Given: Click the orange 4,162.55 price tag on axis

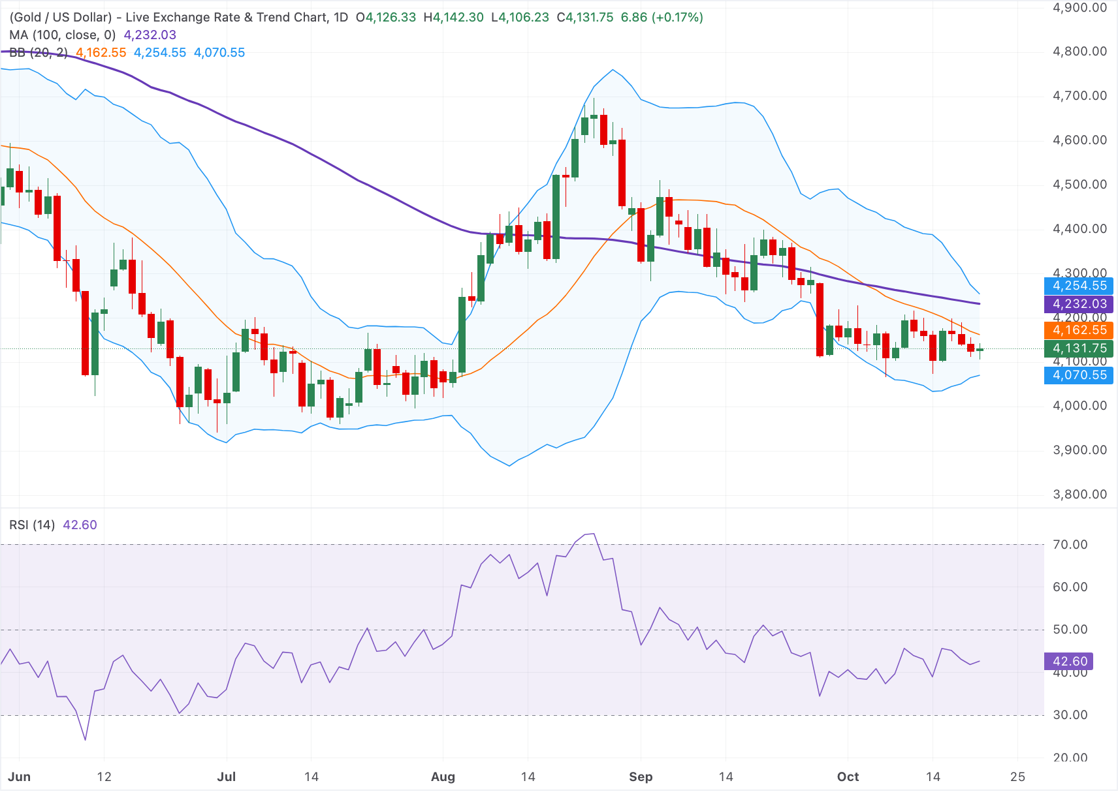Looking at the screenshot, I should (x=1079, y=330).
